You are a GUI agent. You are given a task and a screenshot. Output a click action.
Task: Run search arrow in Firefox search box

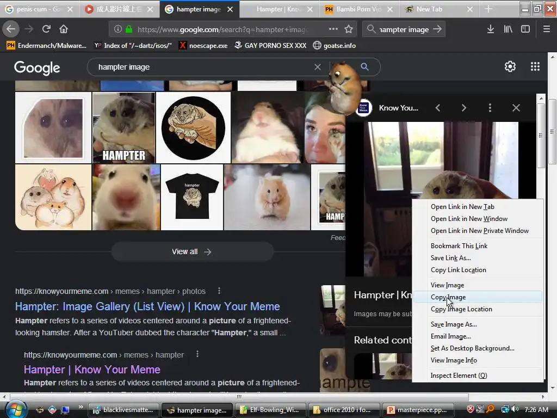click(x=438, y=29)
